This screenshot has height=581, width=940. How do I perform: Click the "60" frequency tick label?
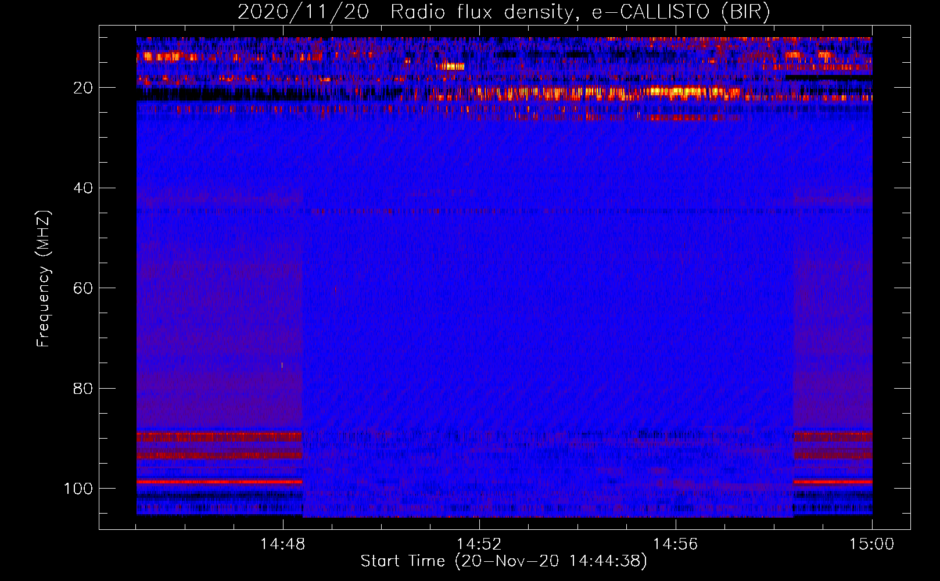[83, 288]
